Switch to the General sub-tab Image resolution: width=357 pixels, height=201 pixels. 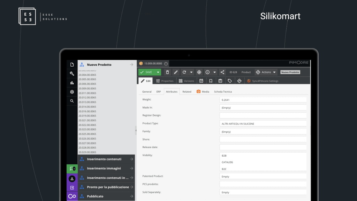[147, 92]
